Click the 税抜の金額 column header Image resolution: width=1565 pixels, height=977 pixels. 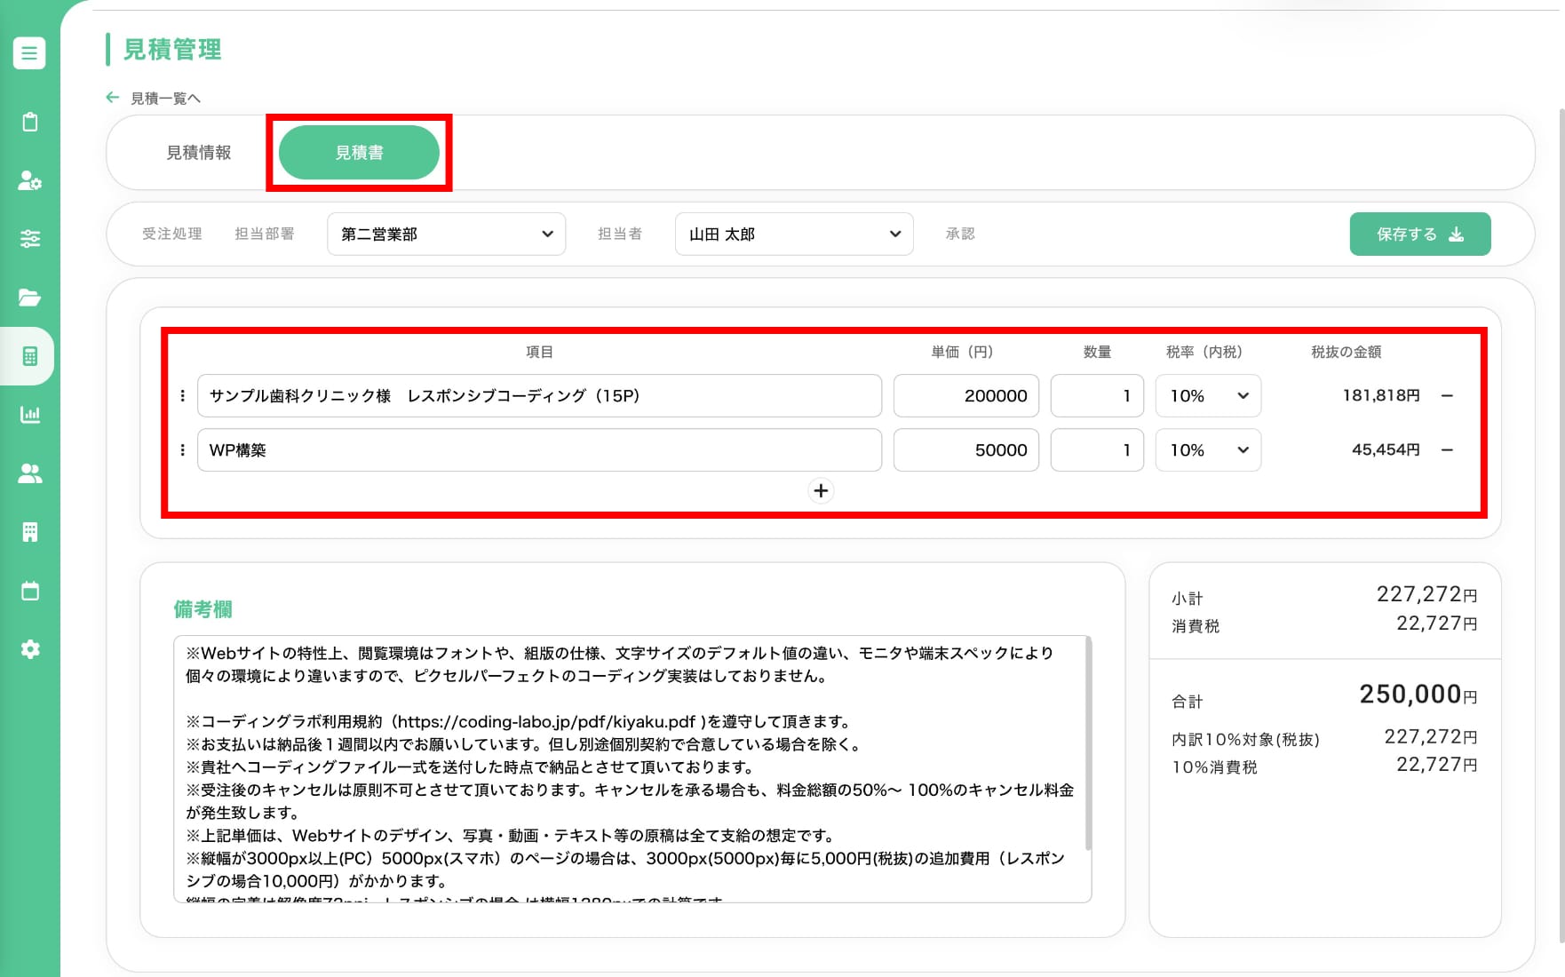1347,353
